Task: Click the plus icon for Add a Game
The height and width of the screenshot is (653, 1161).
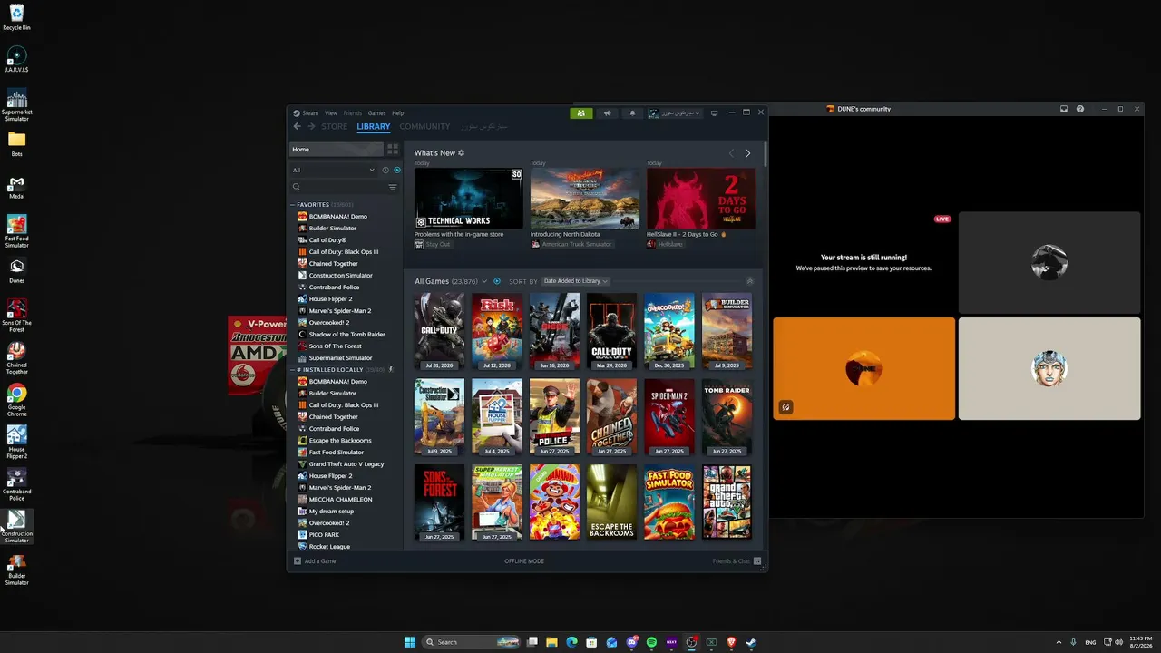Action: (x=297, y=561)
